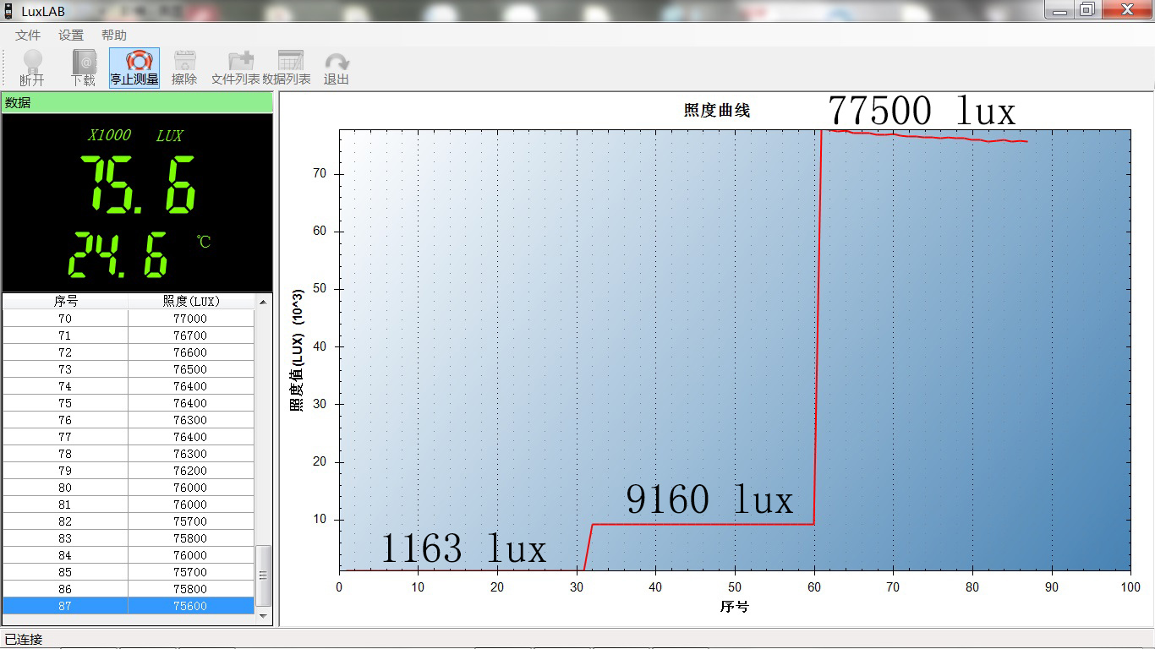Click the 照度曲线 chart title

(717, 110)
